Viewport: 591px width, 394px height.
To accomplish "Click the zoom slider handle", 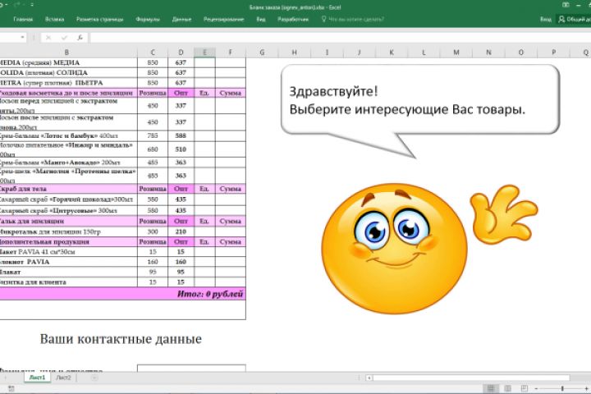I will click(562, 388).
